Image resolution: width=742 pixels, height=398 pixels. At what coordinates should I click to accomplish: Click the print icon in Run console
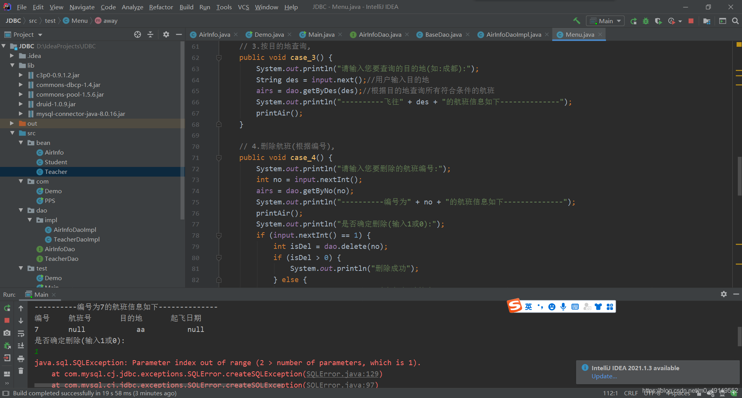point(21,358)
